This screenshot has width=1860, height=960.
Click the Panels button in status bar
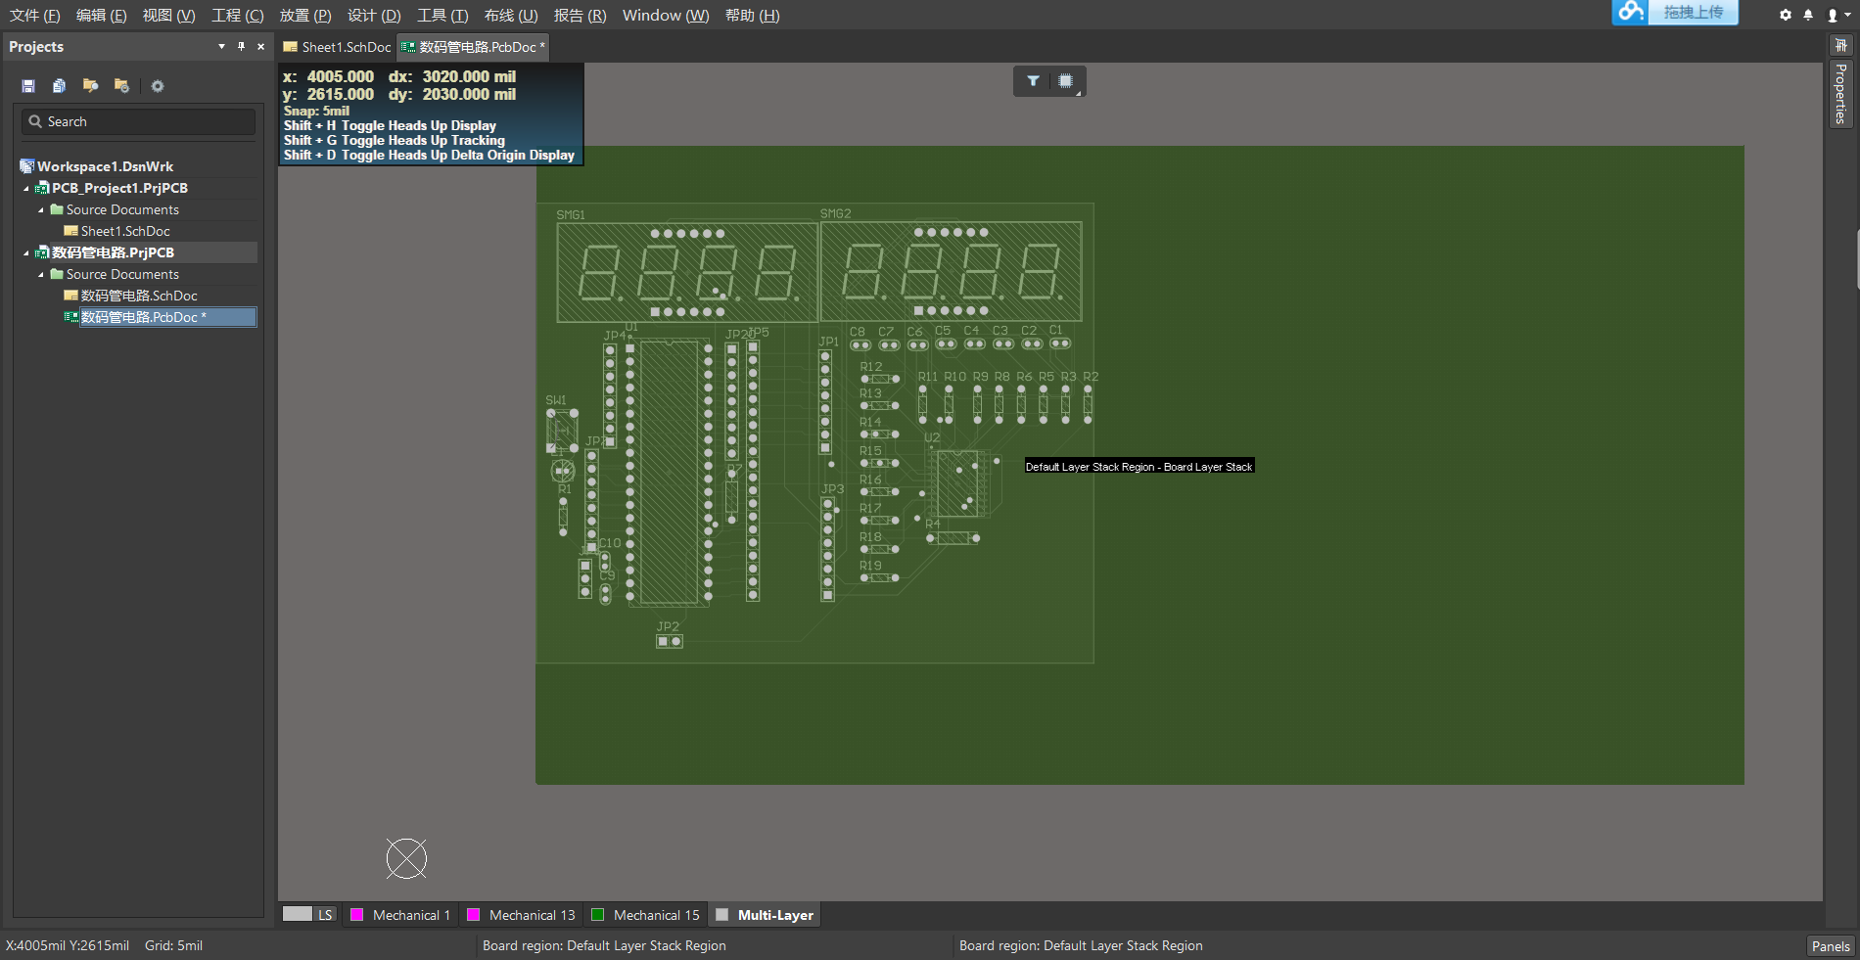pyautogui.click(x=1830, y=945)
